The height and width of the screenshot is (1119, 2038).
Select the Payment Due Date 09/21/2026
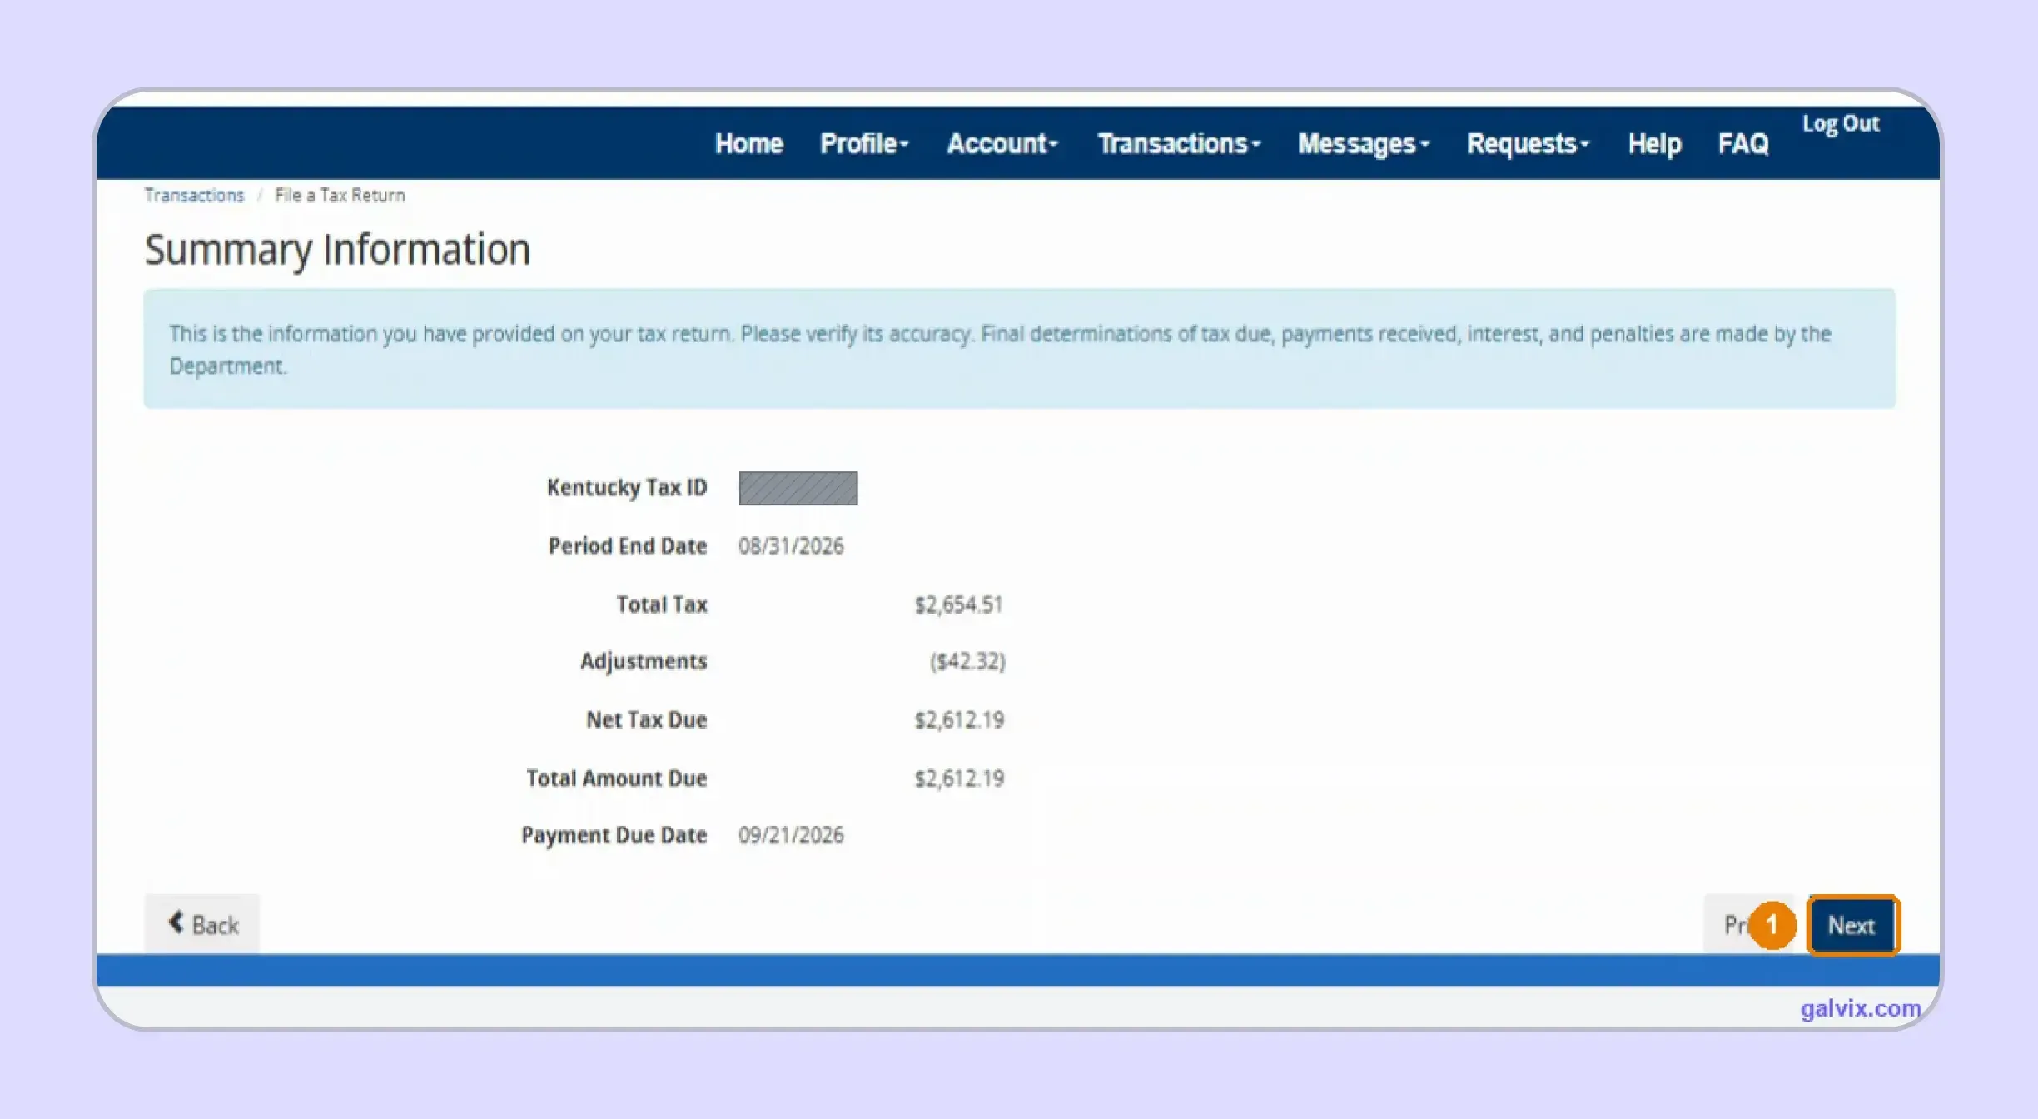[x=791, y=835]
